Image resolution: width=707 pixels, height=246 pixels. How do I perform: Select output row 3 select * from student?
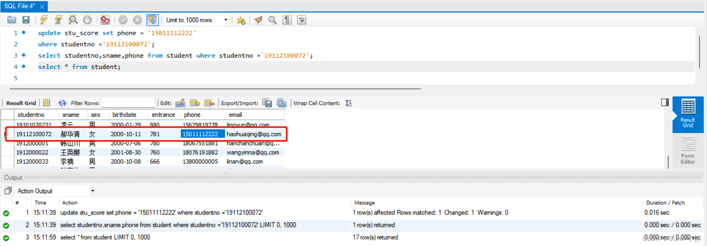(x=351, y=237)
